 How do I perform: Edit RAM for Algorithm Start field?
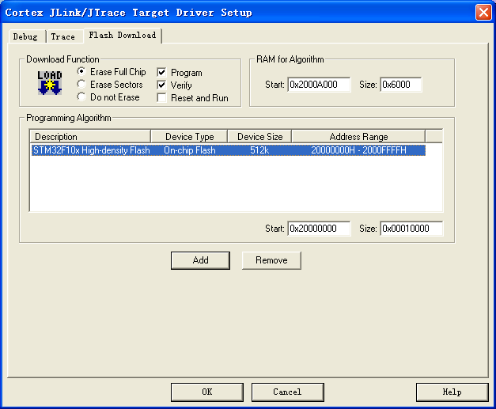319,85
